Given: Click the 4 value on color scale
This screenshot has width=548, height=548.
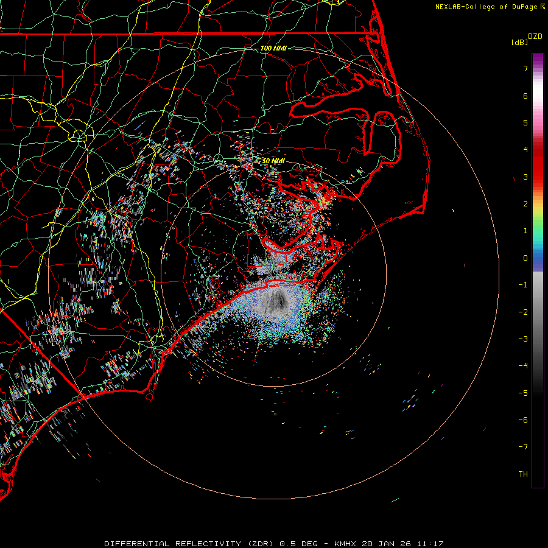Looking at the screenshot, I should tap(525, 150).
